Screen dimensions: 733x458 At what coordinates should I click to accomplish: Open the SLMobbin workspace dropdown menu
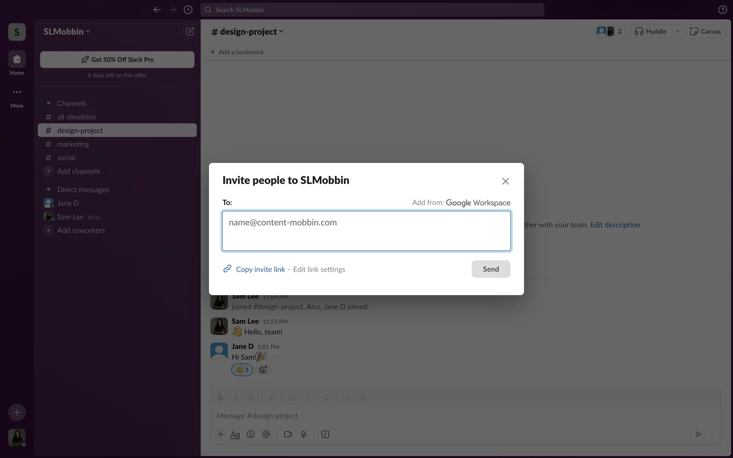pyautogui.click(x=67, y=32)
